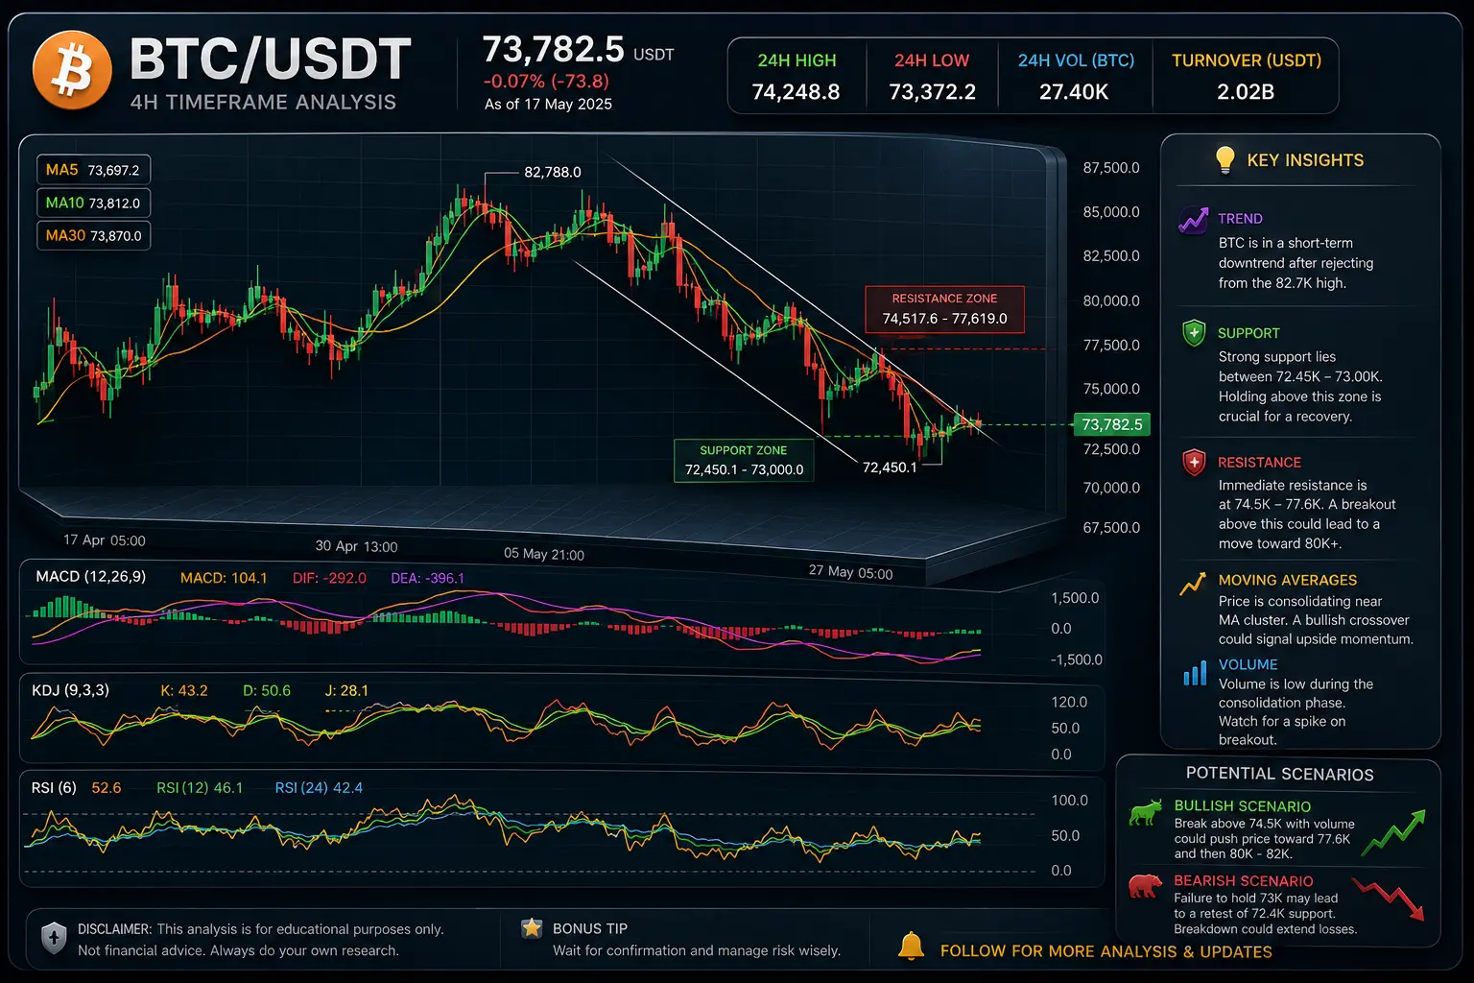Click the "J: 28.1" value
The width and height of the screenshot is (1474, 983).
[346, 691]
